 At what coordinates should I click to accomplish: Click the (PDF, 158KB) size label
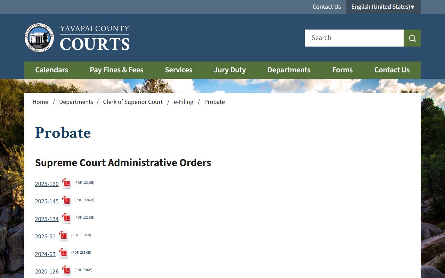84,200
